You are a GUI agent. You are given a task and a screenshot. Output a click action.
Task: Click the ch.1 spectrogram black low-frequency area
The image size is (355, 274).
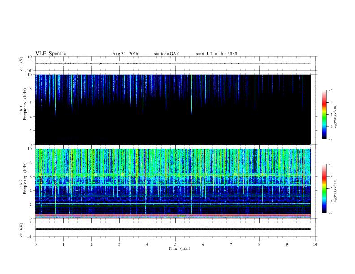tap(173, 129)
